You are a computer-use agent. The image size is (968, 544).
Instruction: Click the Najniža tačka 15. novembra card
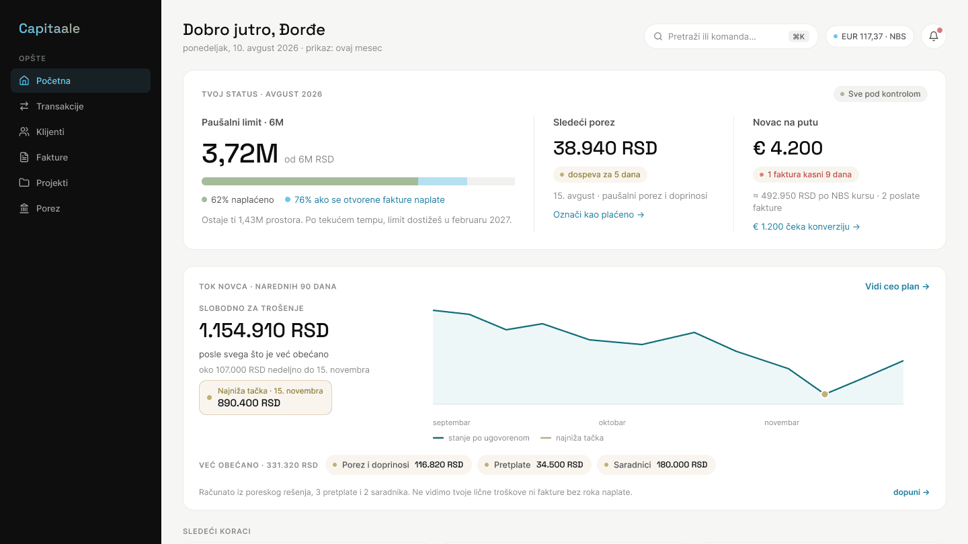point(266,398)
